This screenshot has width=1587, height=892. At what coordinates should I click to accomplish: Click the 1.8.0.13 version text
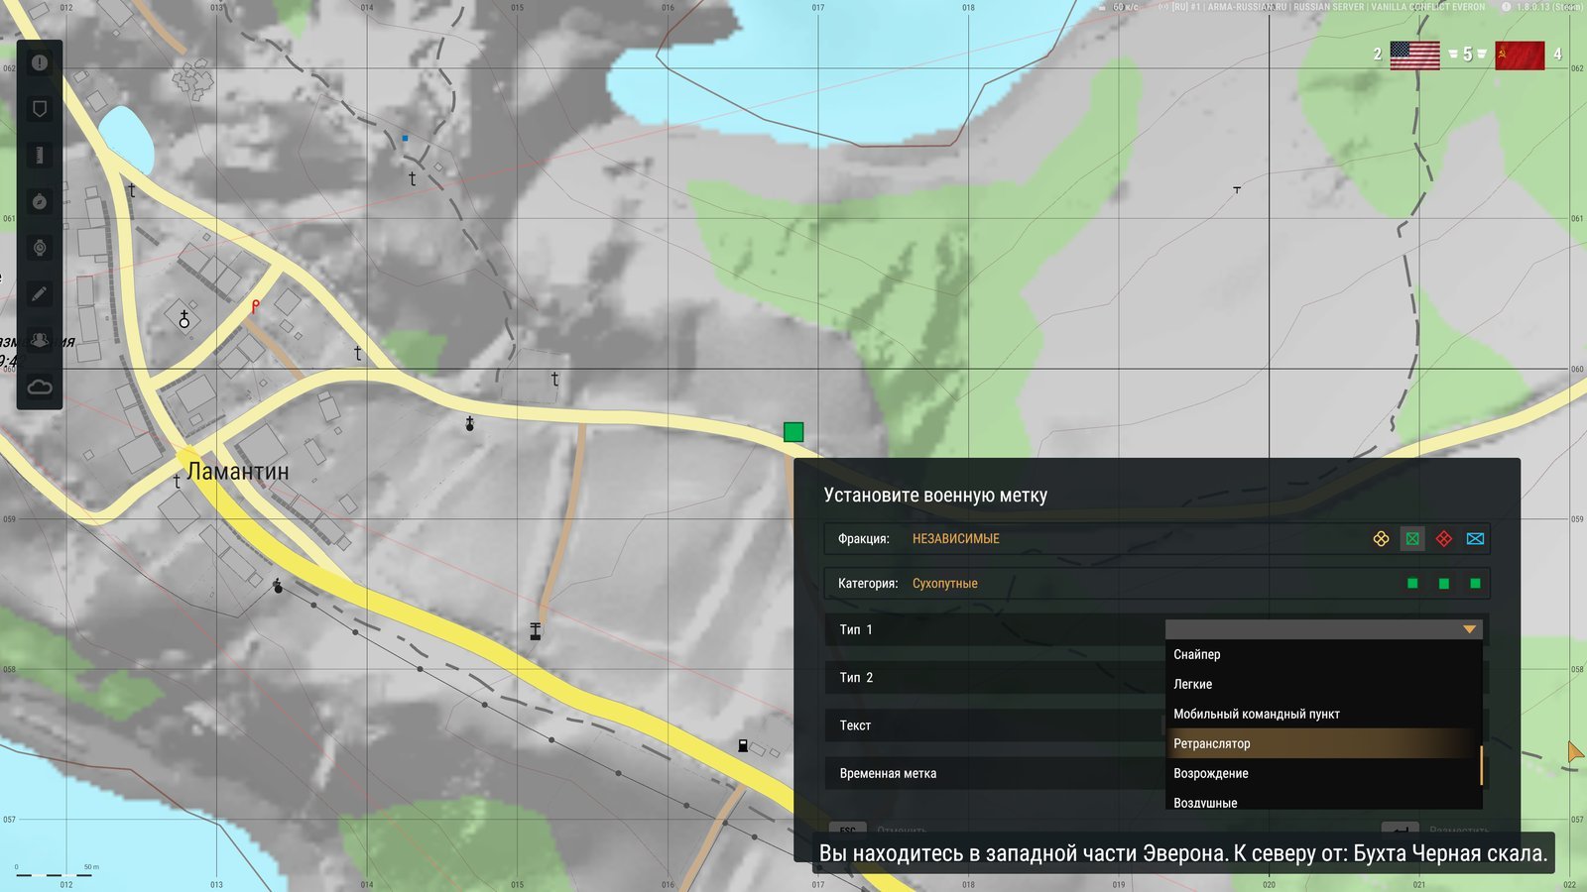pos(1547,7)
